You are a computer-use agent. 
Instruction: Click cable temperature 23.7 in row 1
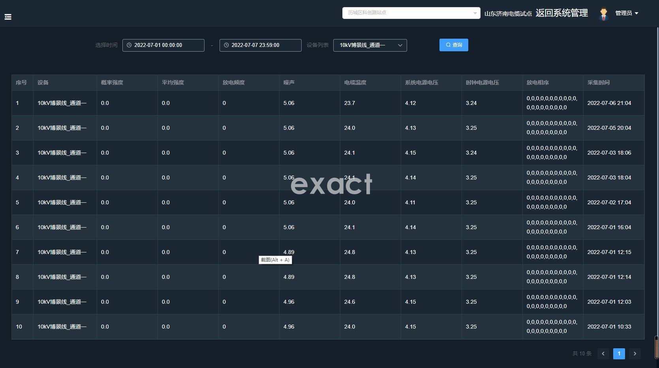(349, 103)
